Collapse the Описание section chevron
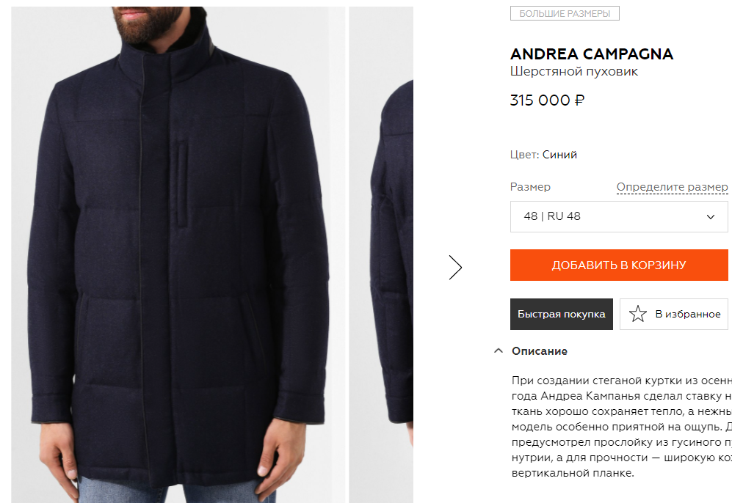The image size is (732, 503). click(x=499, y=350)
